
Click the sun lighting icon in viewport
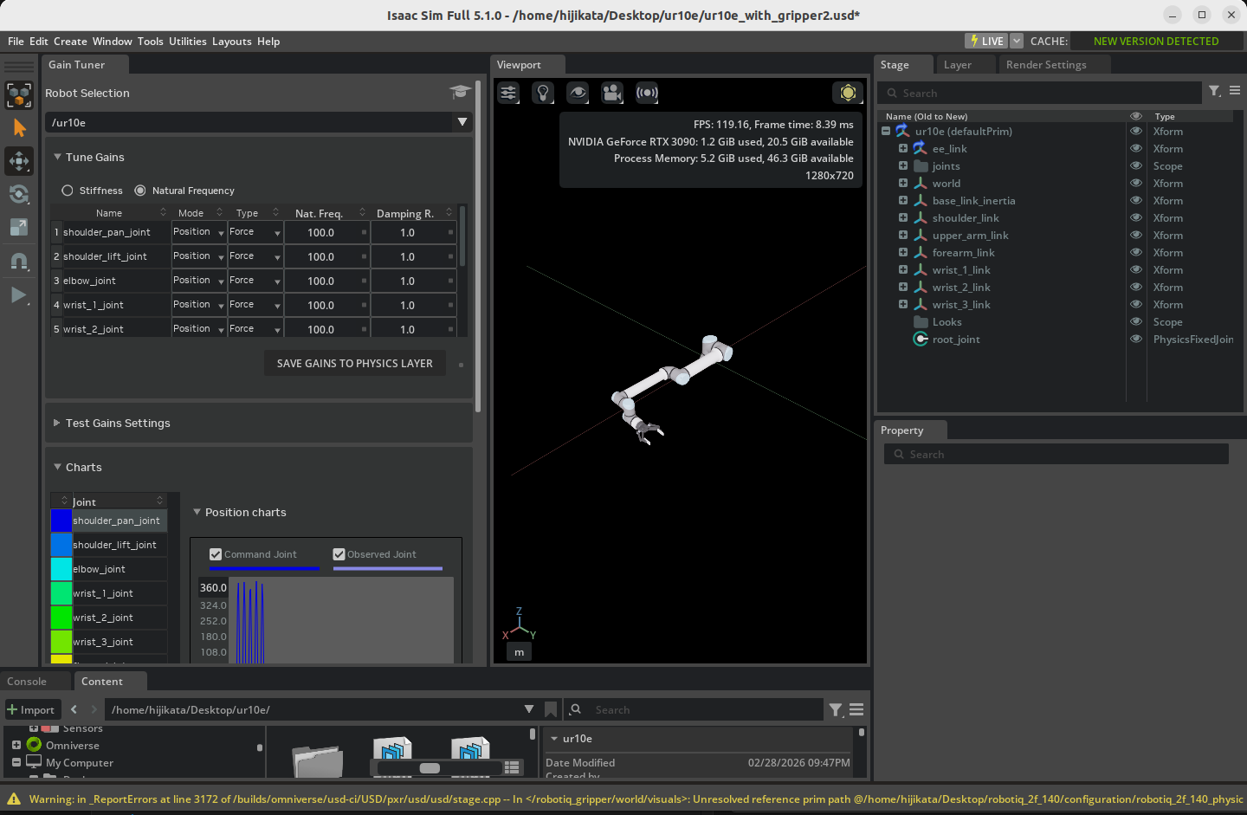(848, 93)
